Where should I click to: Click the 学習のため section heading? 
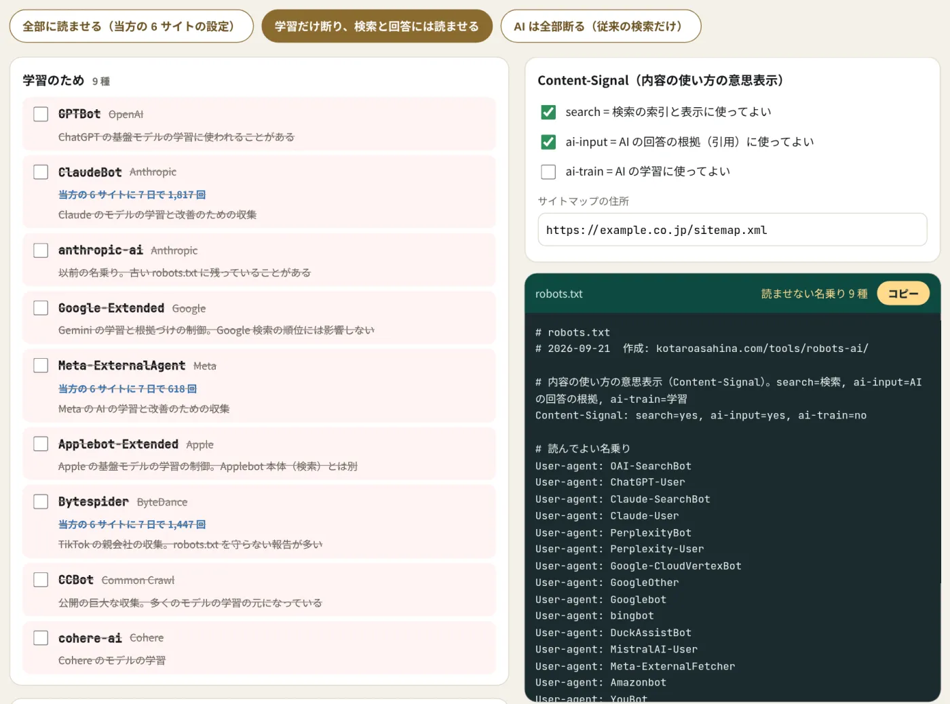pos(54,80)
